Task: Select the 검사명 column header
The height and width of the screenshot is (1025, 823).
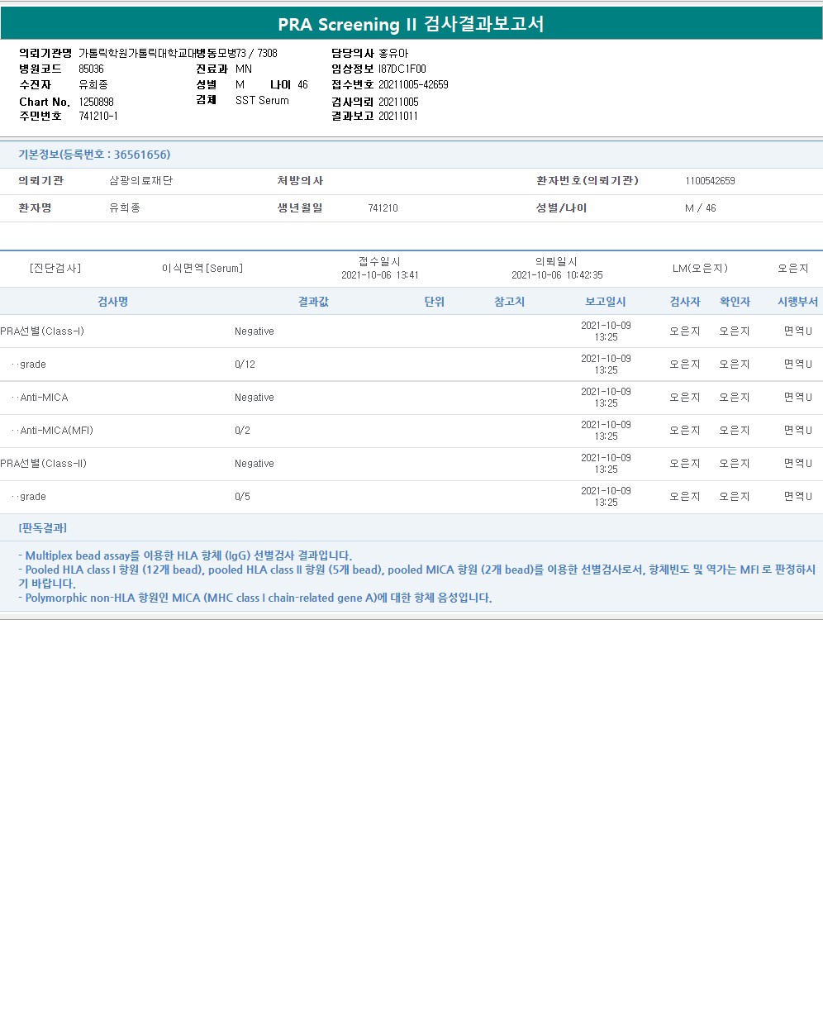Action: coord(113,302)
